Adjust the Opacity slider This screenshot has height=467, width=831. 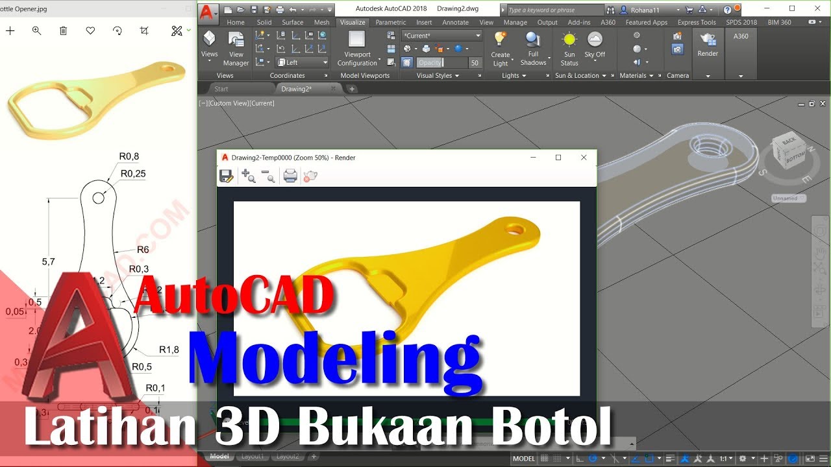click(441, 63)
